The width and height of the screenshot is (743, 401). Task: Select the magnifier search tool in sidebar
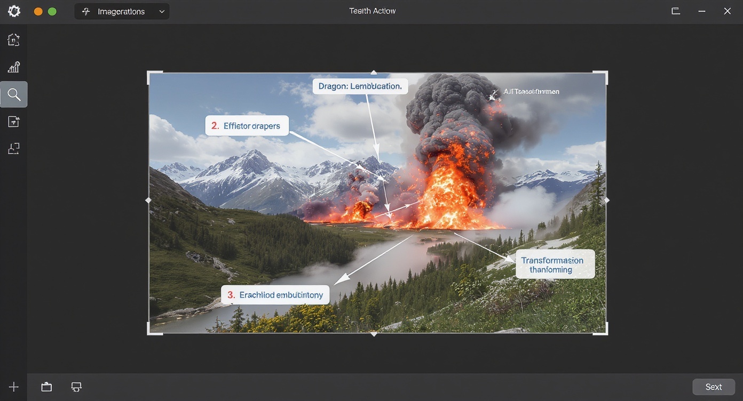pos(14,95)
